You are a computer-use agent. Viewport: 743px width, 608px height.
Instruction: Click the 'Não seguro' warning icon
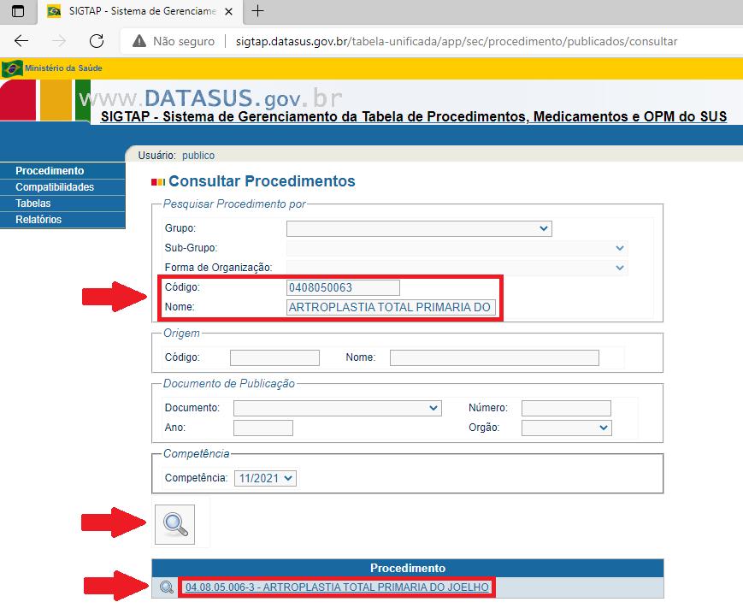click(x=139, y=41)
